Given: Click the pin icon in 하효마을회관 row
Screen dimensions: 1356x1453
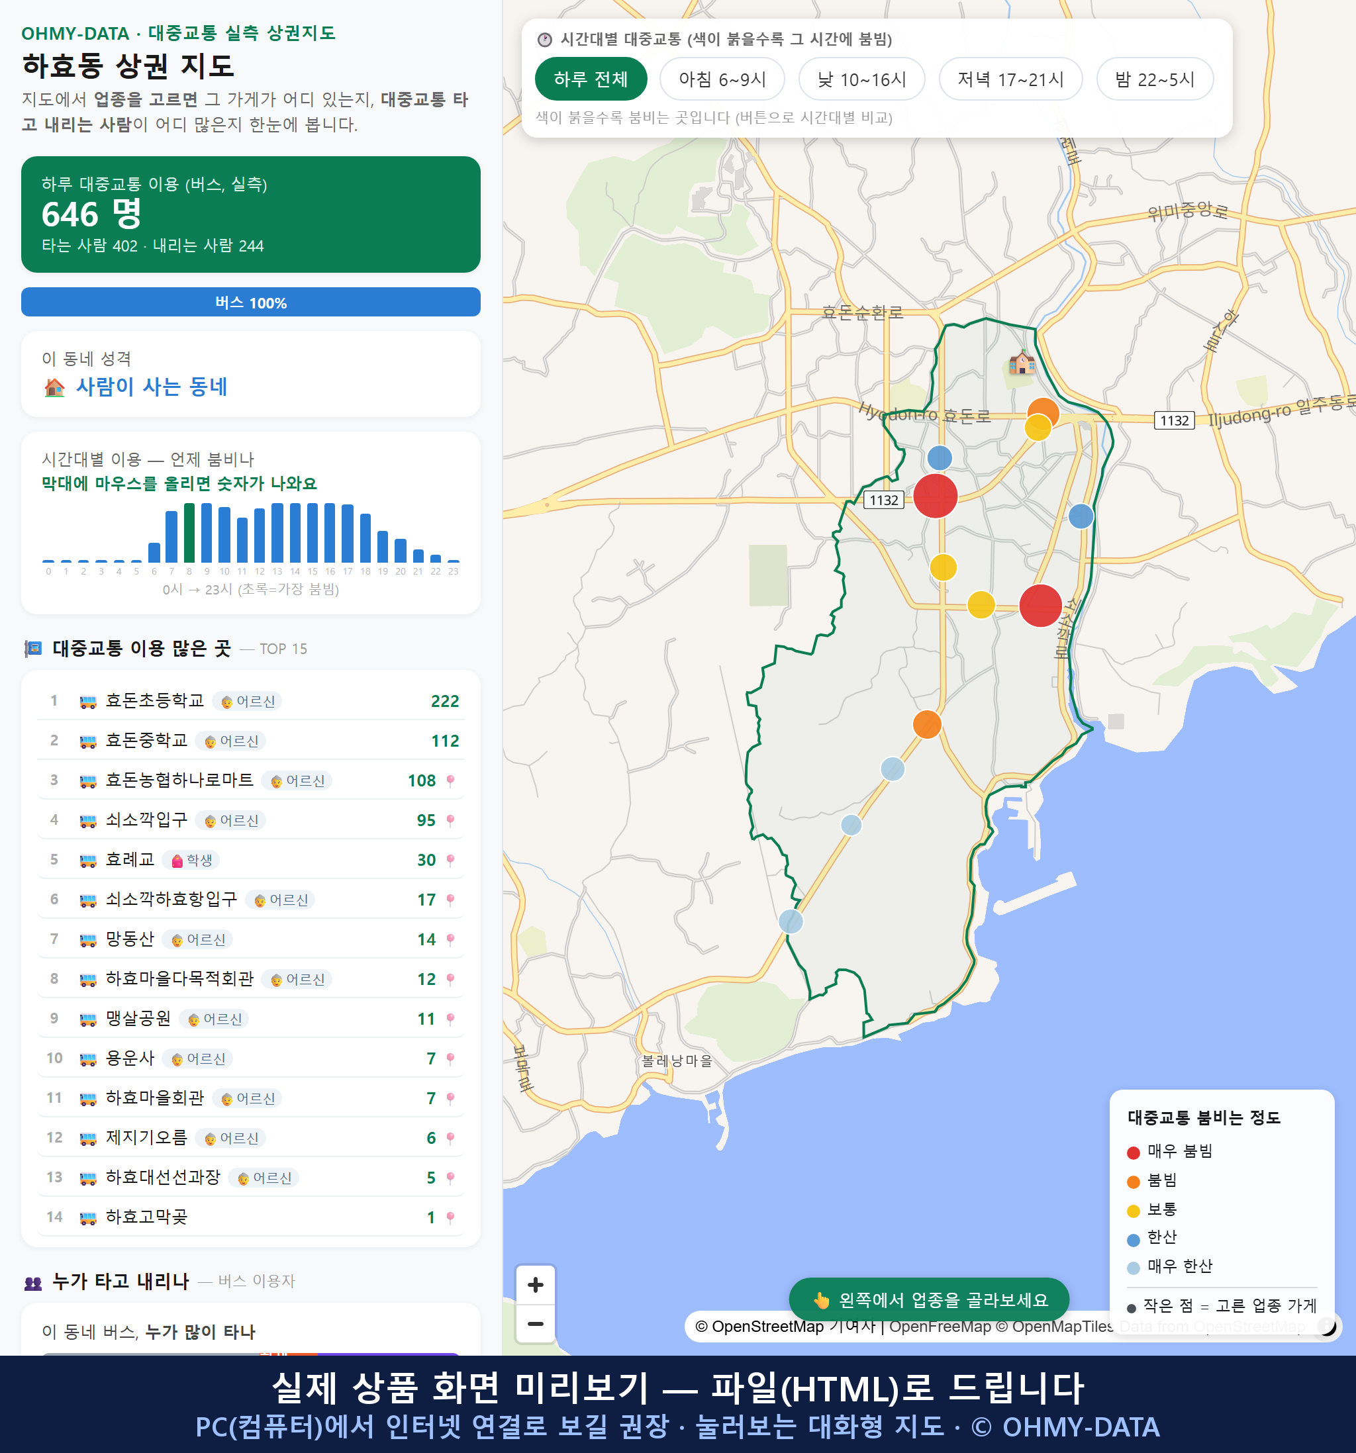Looking at the screenshot, I should (x=450, y=1098).
